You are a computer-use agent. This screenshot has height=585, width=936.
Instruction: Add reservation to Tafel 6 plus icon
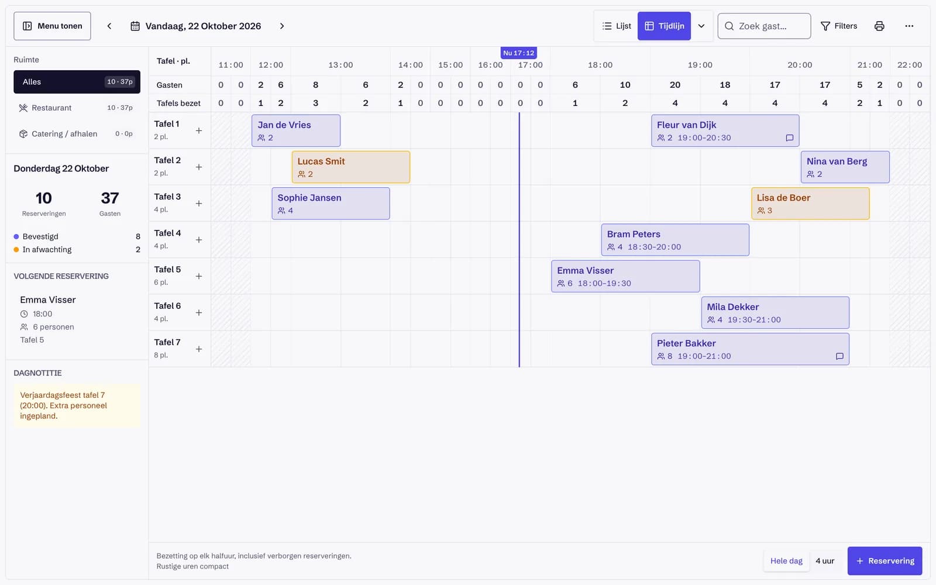tap(199, 312)
